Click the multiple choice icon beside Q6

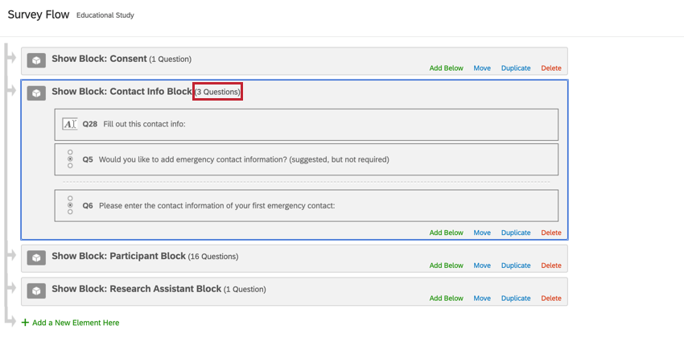[70, 205]
